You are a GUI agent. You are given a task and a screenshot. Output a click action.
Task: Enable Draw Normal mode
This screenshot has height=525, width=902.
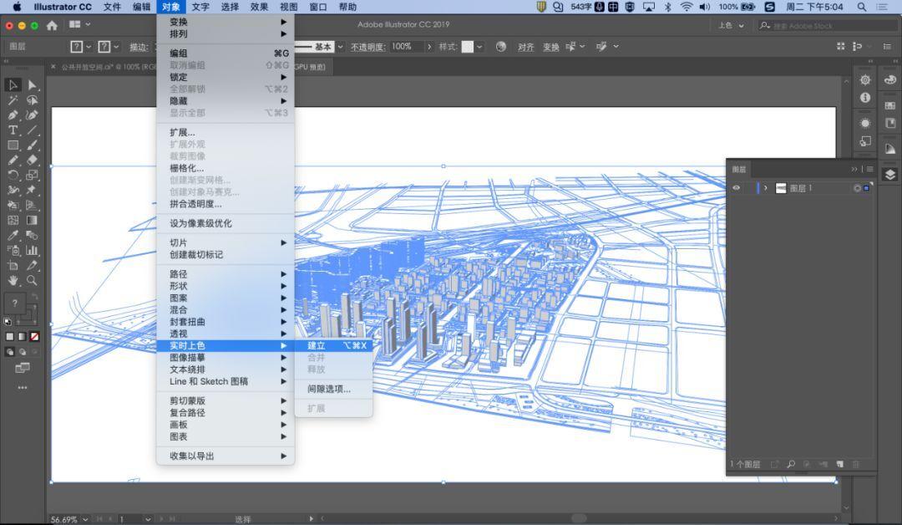[10, 352]
